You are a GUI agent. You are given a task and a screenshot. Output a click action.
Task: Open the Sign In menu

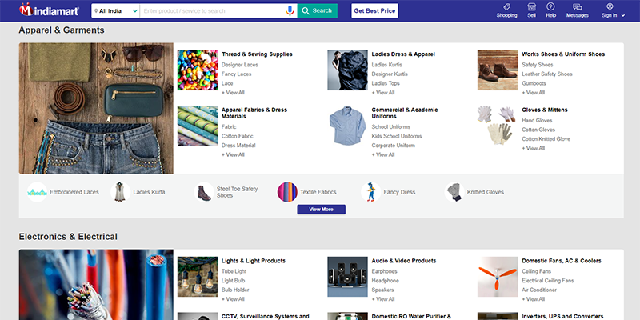coord(613,10)
